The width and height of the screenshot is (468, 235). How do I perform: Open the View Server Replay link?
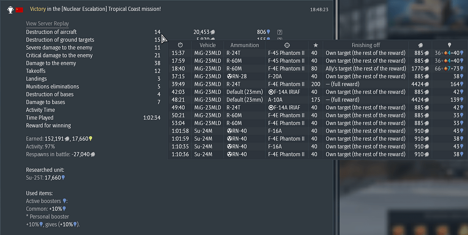(x=47, y=23)
